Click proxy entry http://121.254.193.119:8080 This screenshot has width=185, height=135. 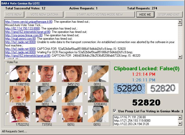click(x=132, y=121)
